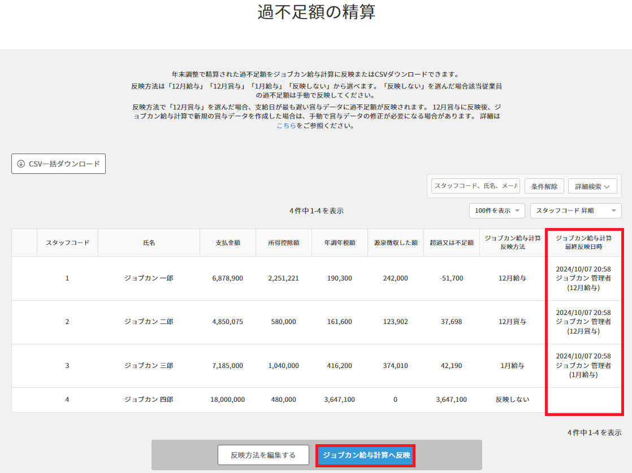Click ジョブカン給与計算へ反映 button
Image resolution: width=632 pixels, height=473 pixels.
point(366,455)
